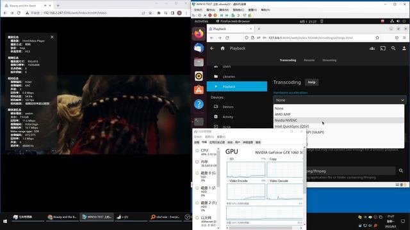Screen dimensions: 410x230
Task: Open the Video Encode graph dropdown
Action: click(x=228, y=181)
